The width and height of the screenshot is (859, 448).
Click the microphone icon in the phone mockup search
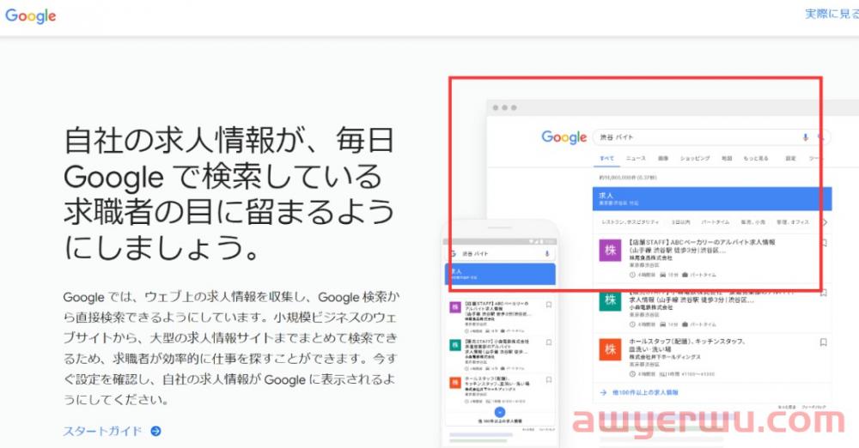pos(546,253)
